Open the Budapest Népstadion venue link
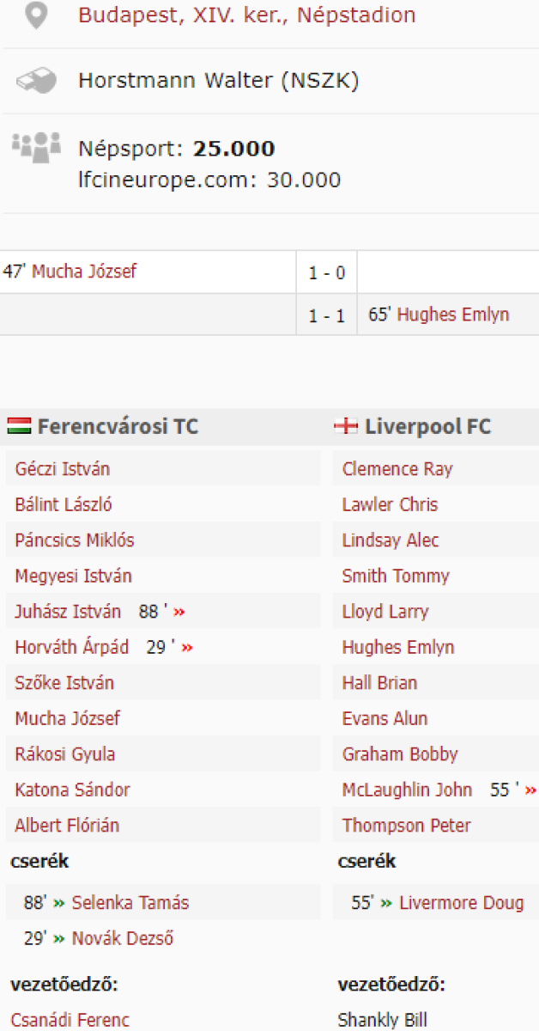The width and height of the screenshot is (539, 1031). [x=246, y=15]
